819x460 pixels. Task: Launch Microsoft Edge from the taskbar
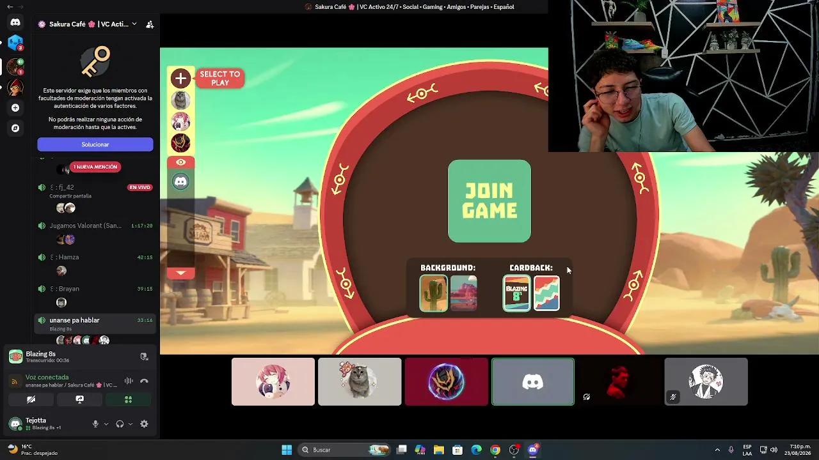pyautogui.click(x=476, y=450)
